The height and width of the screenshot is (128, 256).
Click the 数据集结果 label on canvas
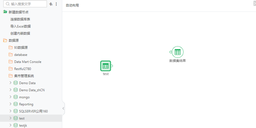(177, 61)
